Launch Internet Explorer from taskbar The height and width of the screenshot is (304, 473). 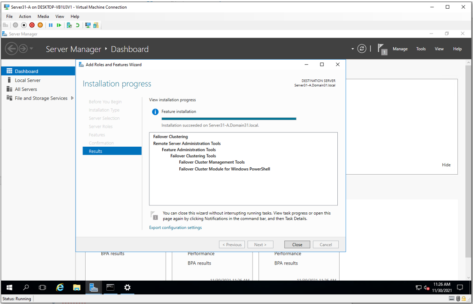(60, 287)
